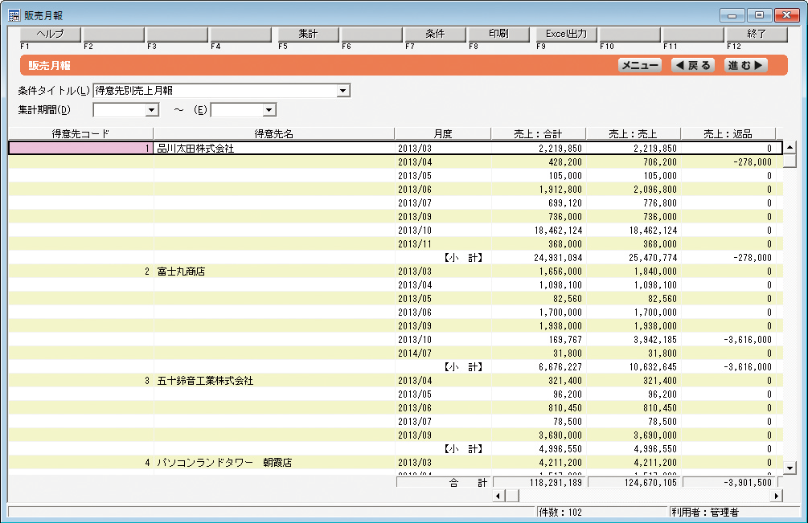Go back with the 戻る button
The width and height of the screenshot is (808, 523).
point(692,66)
